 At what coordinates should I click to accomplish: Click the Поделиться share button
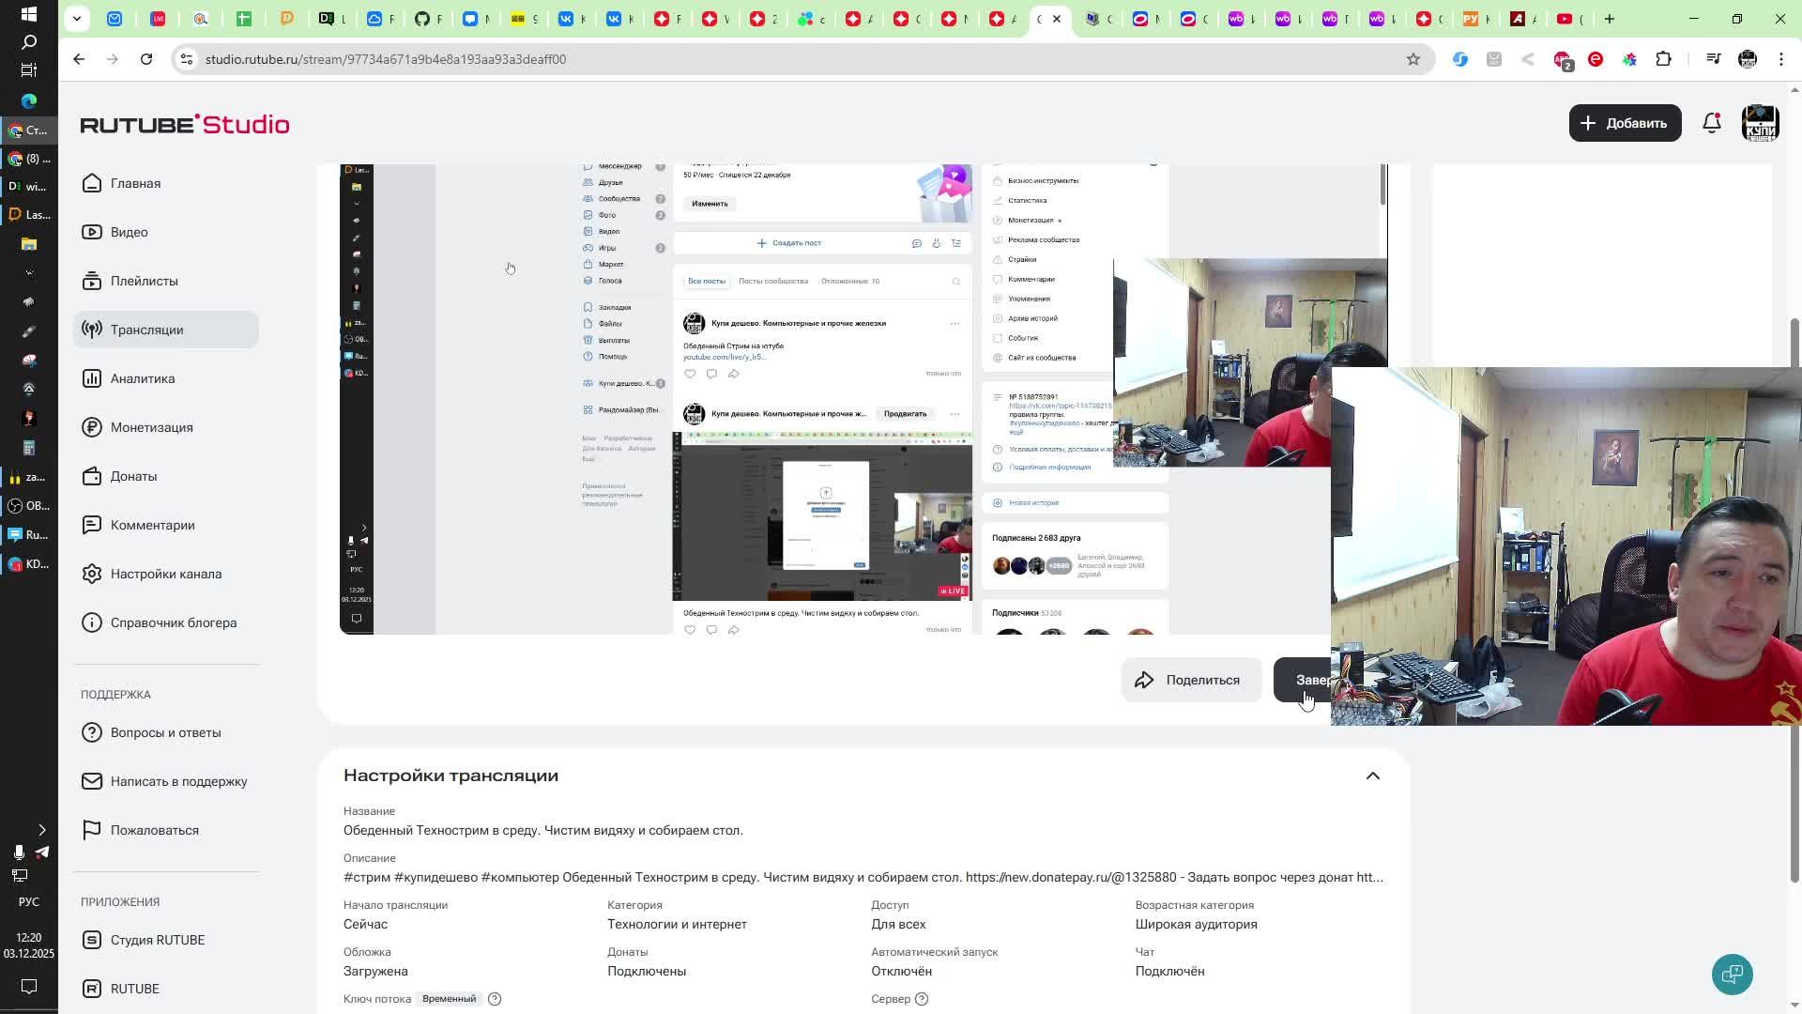tap(1190, 680)
